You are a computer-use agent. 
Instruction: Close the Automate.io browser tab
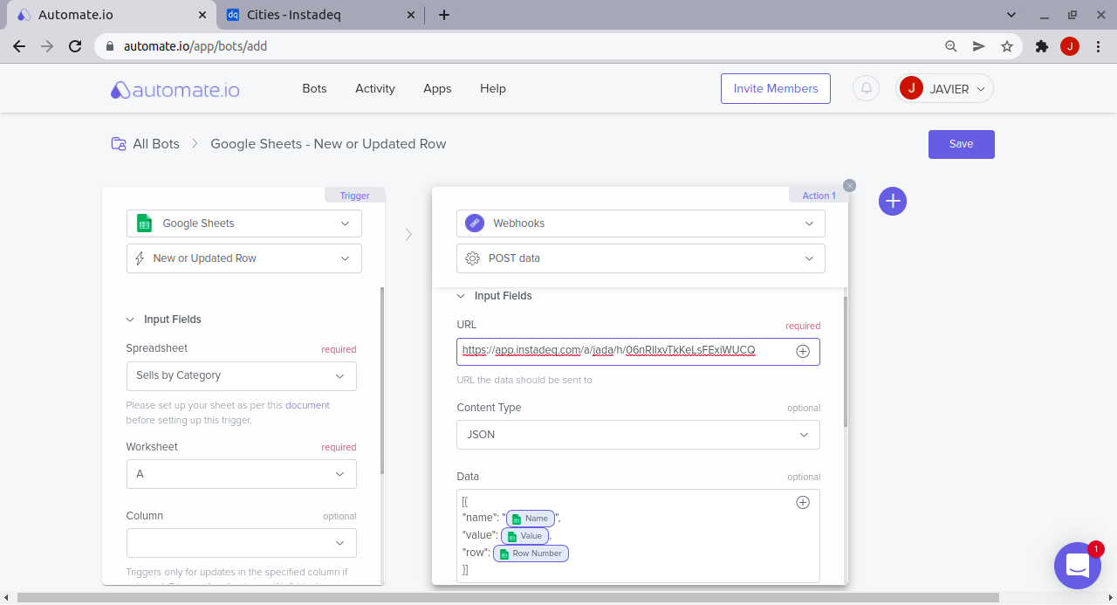pos(202,15)
